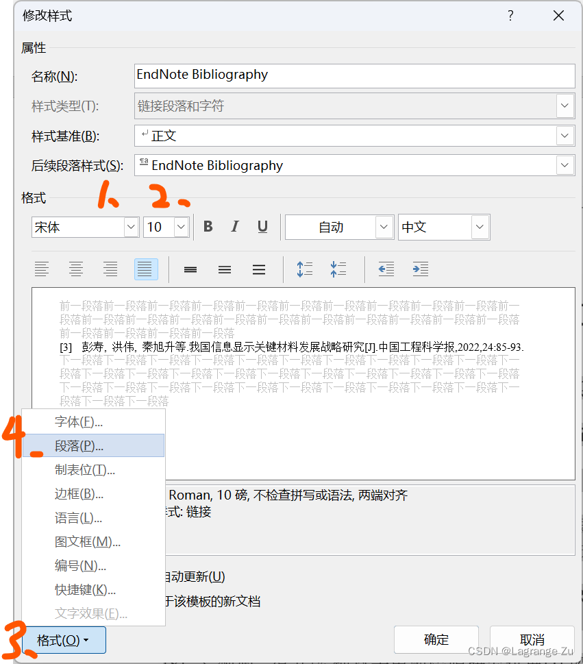583x664 pixels.
Task: Open the font size dropdown showing 10
Action: tap(182, 227)
